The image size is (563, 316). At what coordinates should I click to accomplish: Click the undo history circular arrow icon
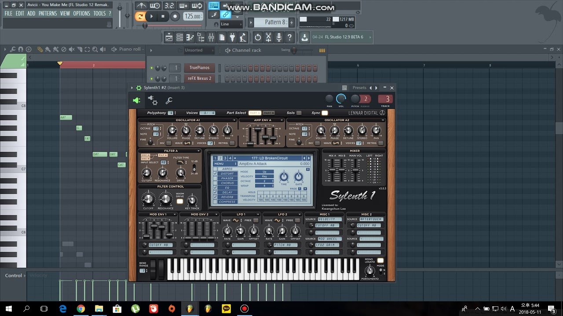[x=258, y=37]
